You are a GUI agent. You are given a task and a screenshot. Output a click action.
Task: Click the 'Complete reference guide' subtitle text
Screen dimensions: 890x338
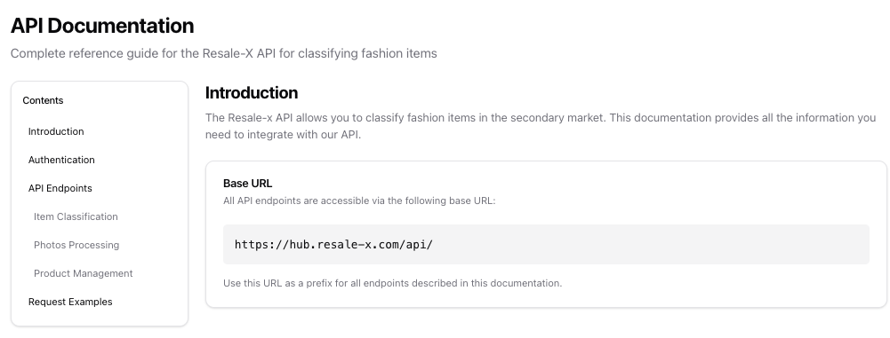(x=224, y=53)
